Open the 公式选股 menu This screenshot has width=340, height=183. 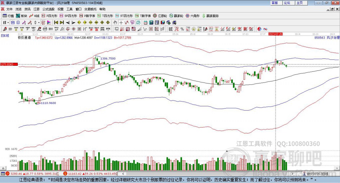[x=48, y=9]
